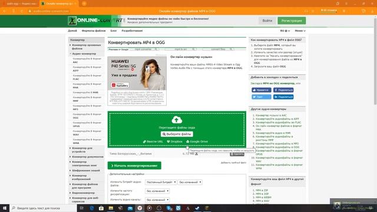Open the FLAC format converter sidebar link

pos(87,77)
